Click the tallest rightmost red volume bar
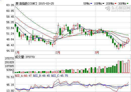This screenshot has height=92, width=131. 128,66
